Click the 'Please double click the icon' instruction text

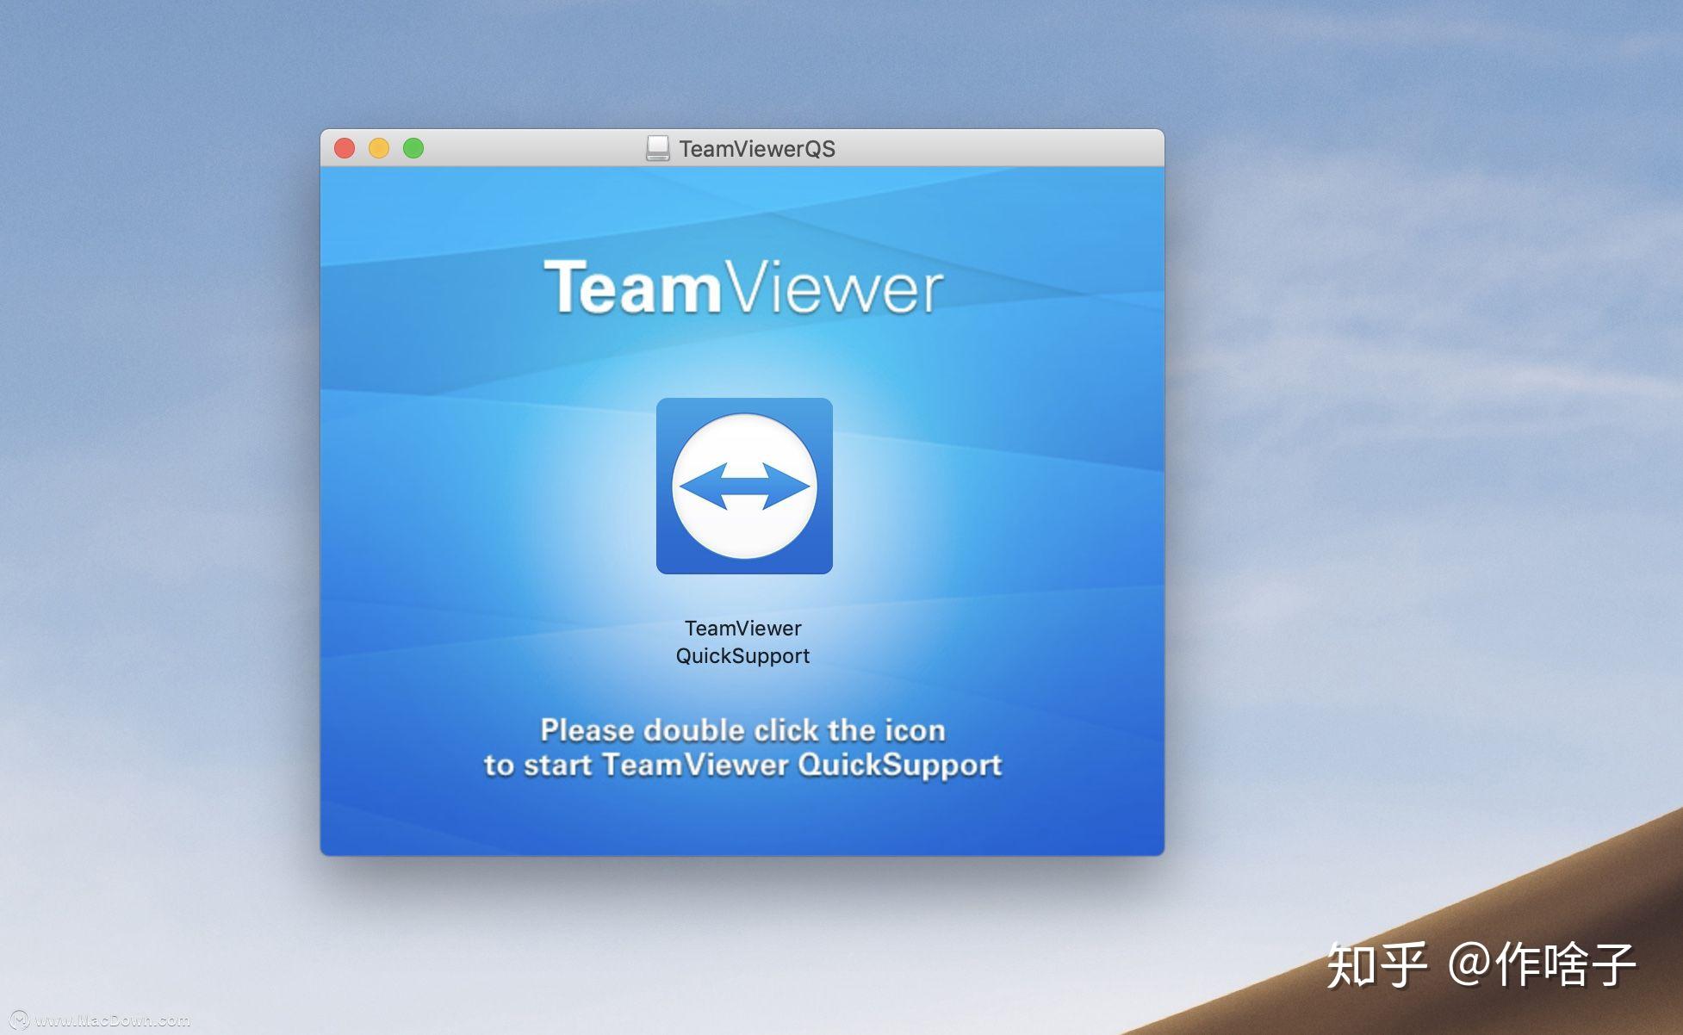pos(742,730)
